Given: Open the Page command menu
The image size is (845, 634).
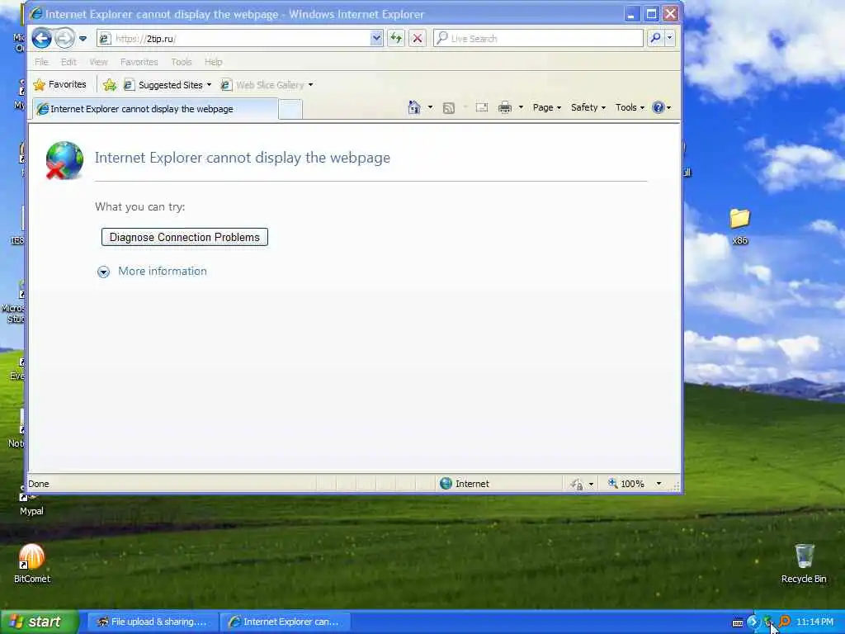Looking at the screenshot, I should click(546, 107).
